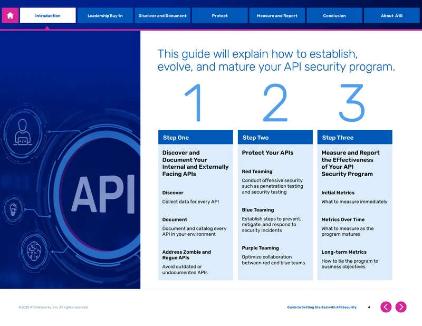
Task: Advance with the next page arrow
Action: point(401,307)
